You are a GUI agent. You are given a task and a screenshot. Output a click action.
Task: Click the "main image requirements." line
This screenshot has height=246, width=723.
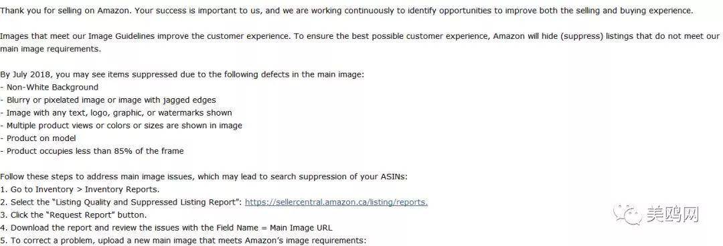pos(50,48)
